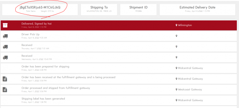Image resolution: width=239 pixels, height=108 pixels.
Task: Select tracking number jBgETaXSRju6S-M1C6GJ6Q
Action: pyautogui.click(x=40, y=7)
